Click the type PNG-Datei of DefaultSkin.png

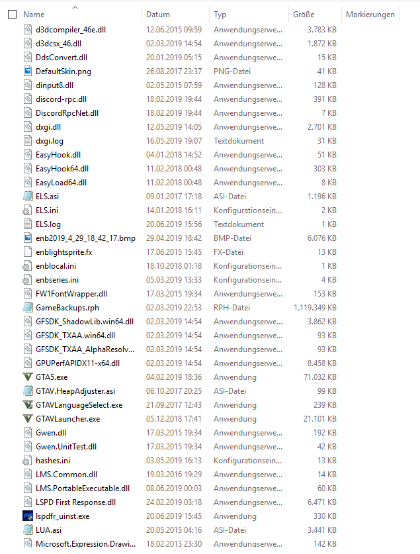pyautogui.click(x=232, y=71)
